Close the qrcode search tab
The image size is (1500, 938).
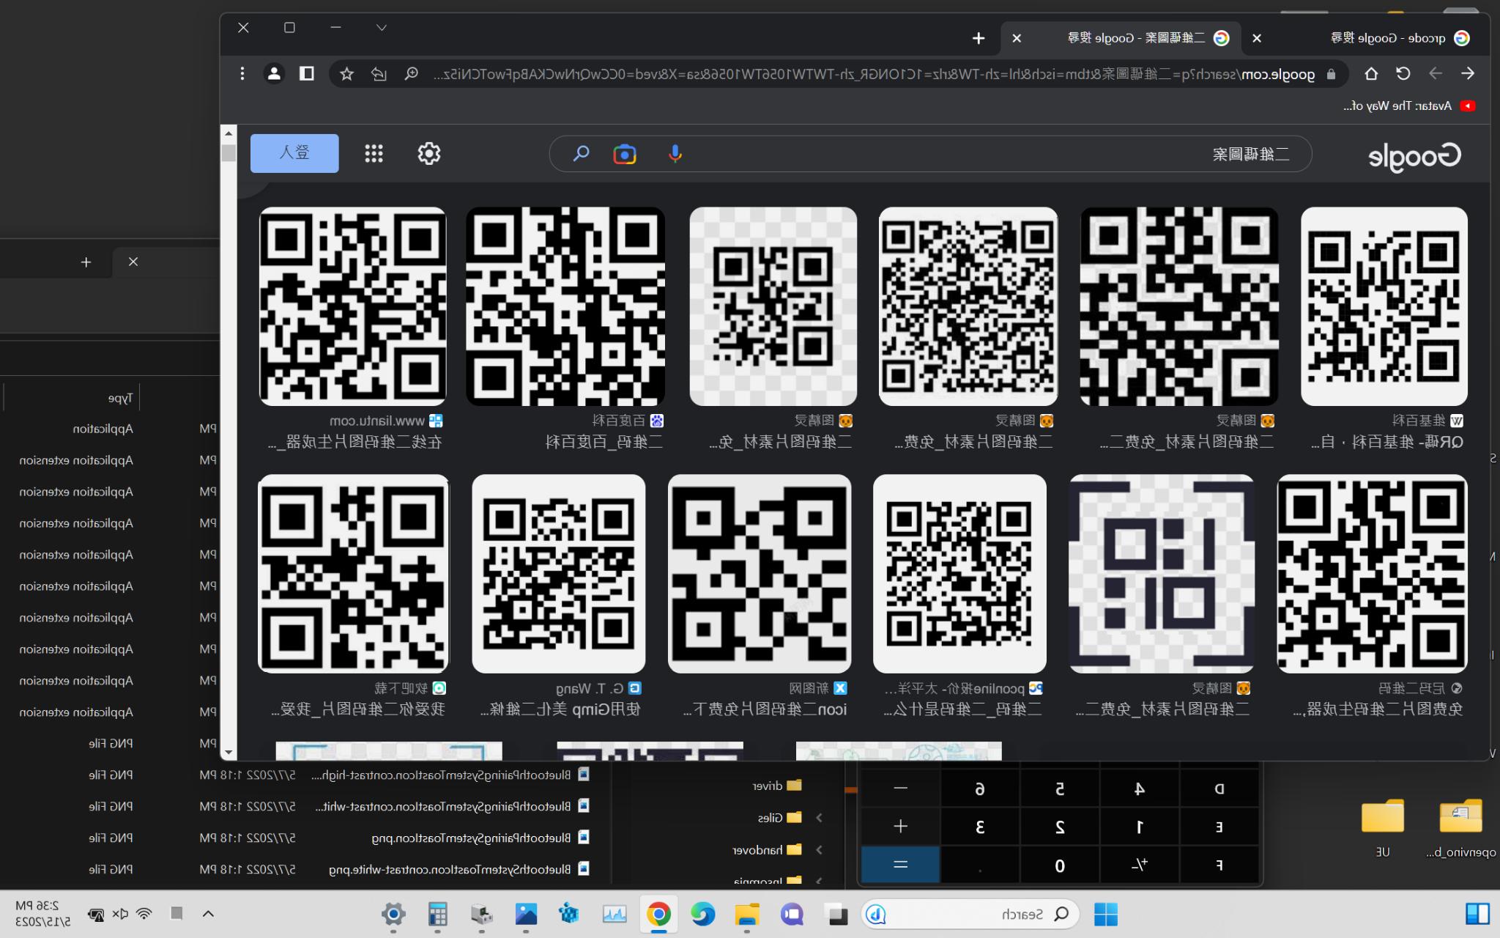(1257, 38)
